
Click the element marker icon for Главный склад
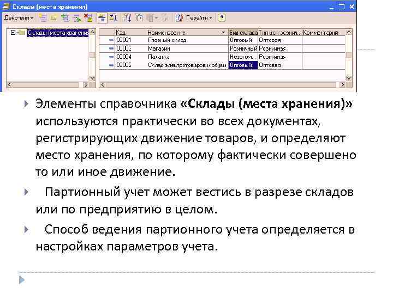point(111,40)
